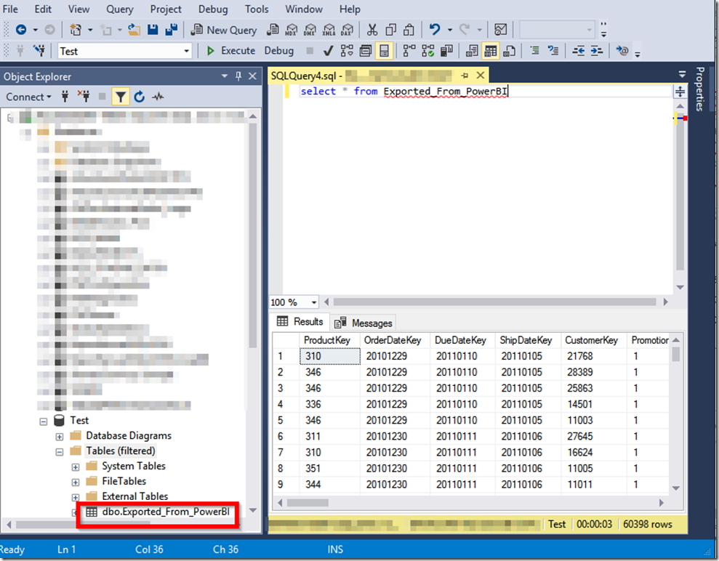Save the current query with the Save icon
719x561 pixels.
pyautogui.click(x=153, y=30)
